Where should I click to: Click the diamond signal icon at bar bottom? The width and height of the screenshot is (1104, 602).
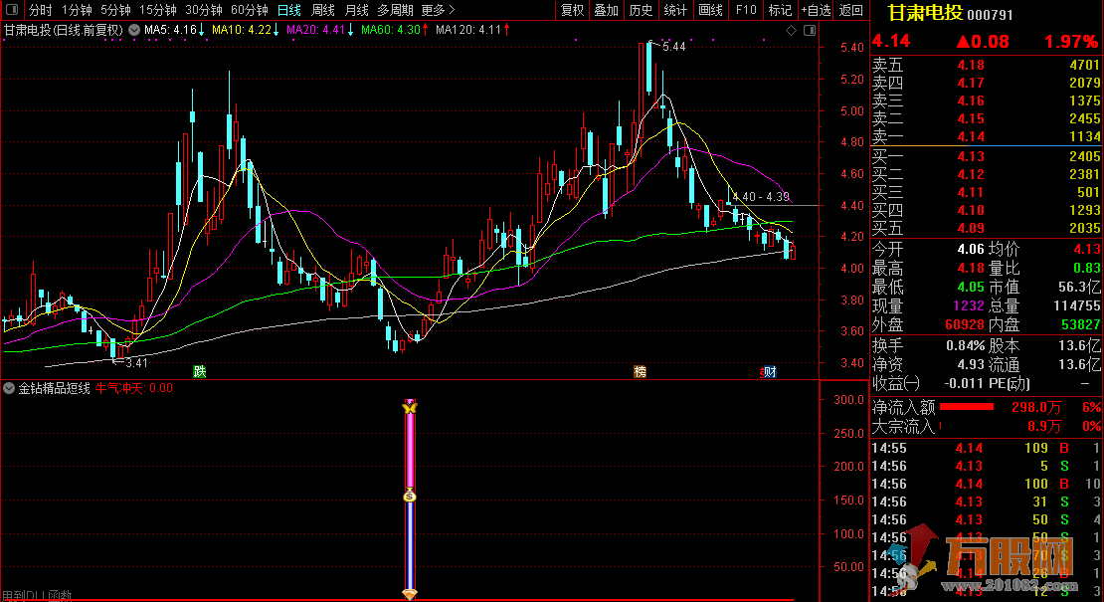tap(410, 595)
